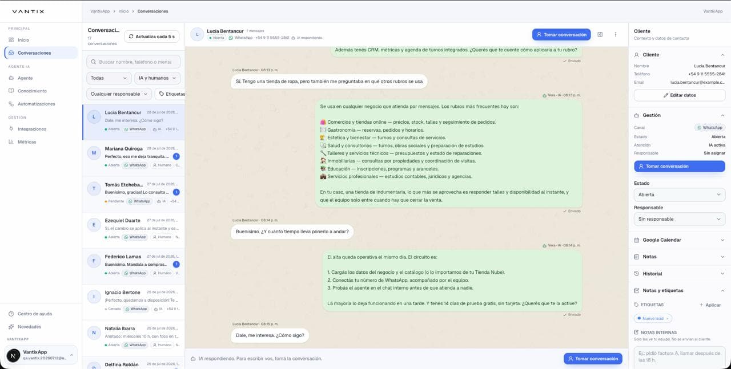Click Aplicar to add a tag
The height and width of the screenshot is (369, 731).
point(710,305)
